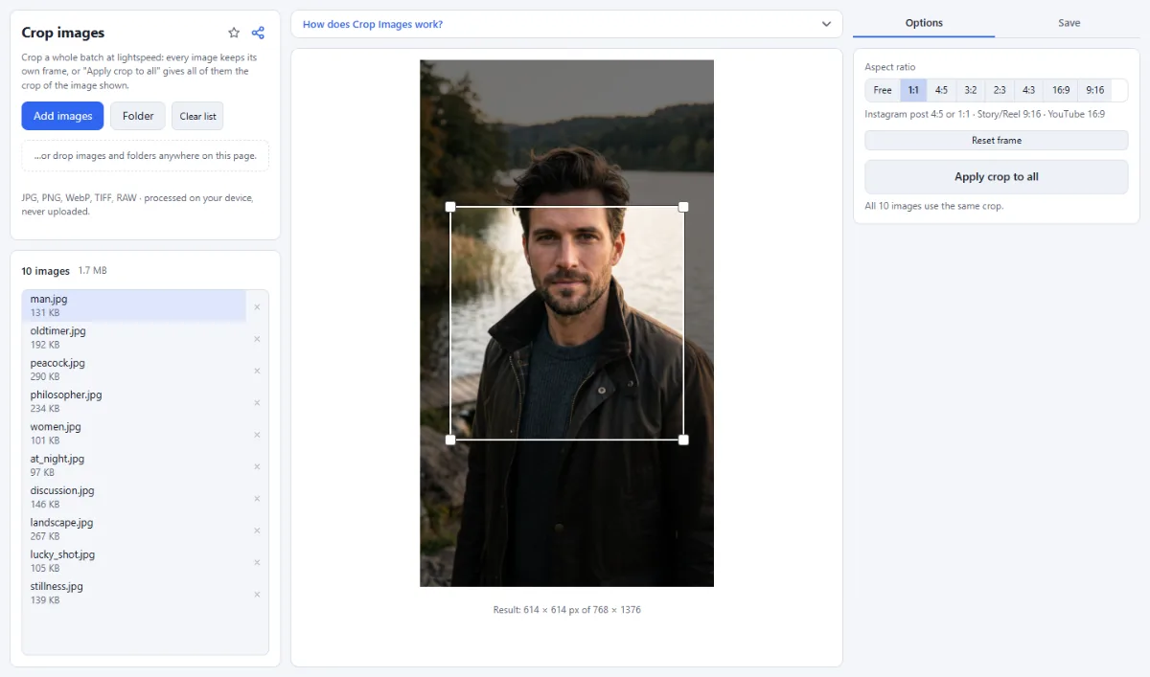Select peacock.jpg in the image list
Screen dimensions: 1150x677
[x=134, y=370]
